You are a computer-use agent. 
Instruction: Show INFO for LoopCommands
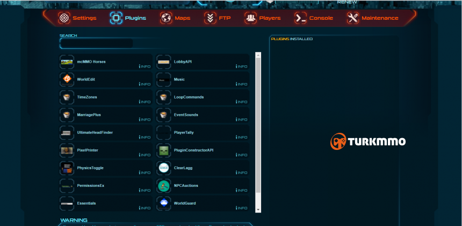tap(241, 102)
